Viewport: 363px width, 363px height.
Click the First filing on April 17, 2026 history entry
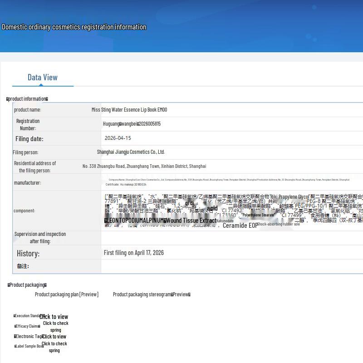coord(134,253)
